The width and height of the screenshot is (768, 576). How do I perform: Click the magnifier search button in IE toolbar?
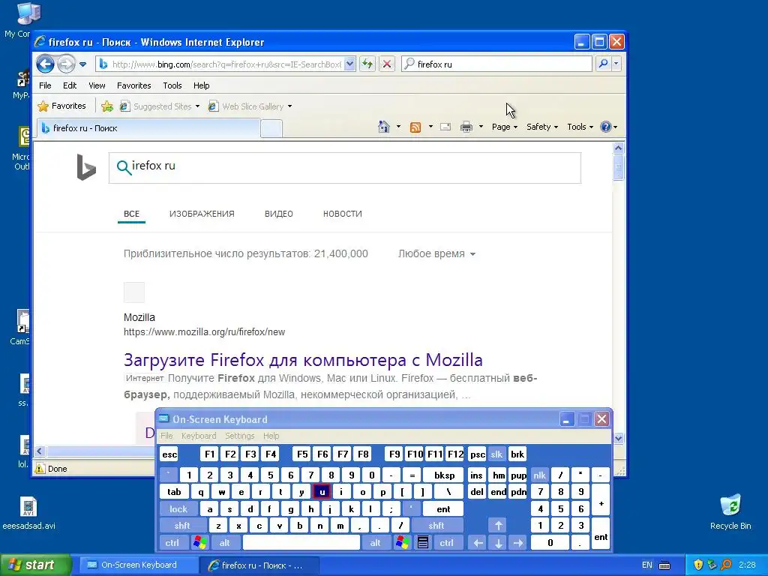tap(604, 64)
